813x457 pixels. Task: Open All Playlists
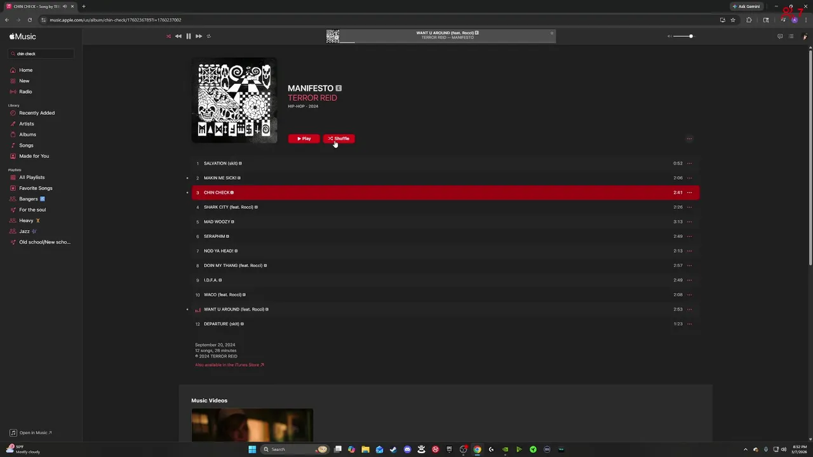[x=32, y=178]
